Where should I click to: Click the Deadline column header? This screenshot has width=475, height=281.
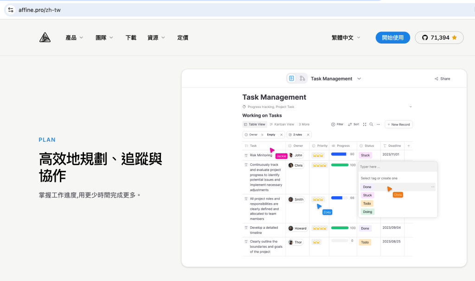click(x=392, y=146)
